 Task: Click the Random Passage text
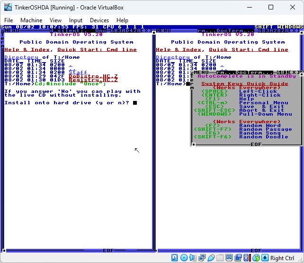pyautogui.click(x=266, y=129)
